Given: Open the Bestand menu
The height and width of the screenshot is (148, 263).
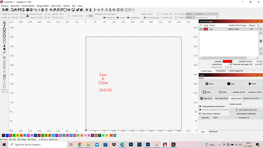Looking at the screenshot, I should (5, 6).
